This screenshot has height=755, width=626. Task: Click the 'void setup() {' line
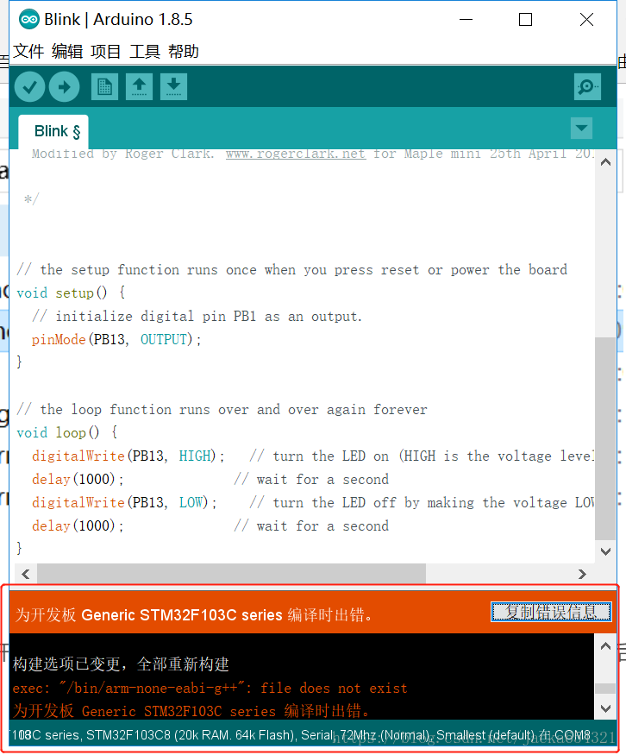coord(72,293)
